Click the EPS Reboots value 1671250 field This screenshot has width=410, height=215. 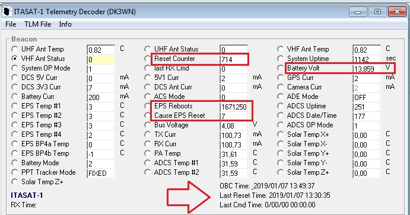(234, 107)
